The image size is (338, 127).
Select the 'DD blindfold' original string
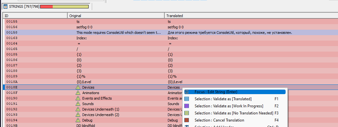pyautogui.click(x=86, y=125)
